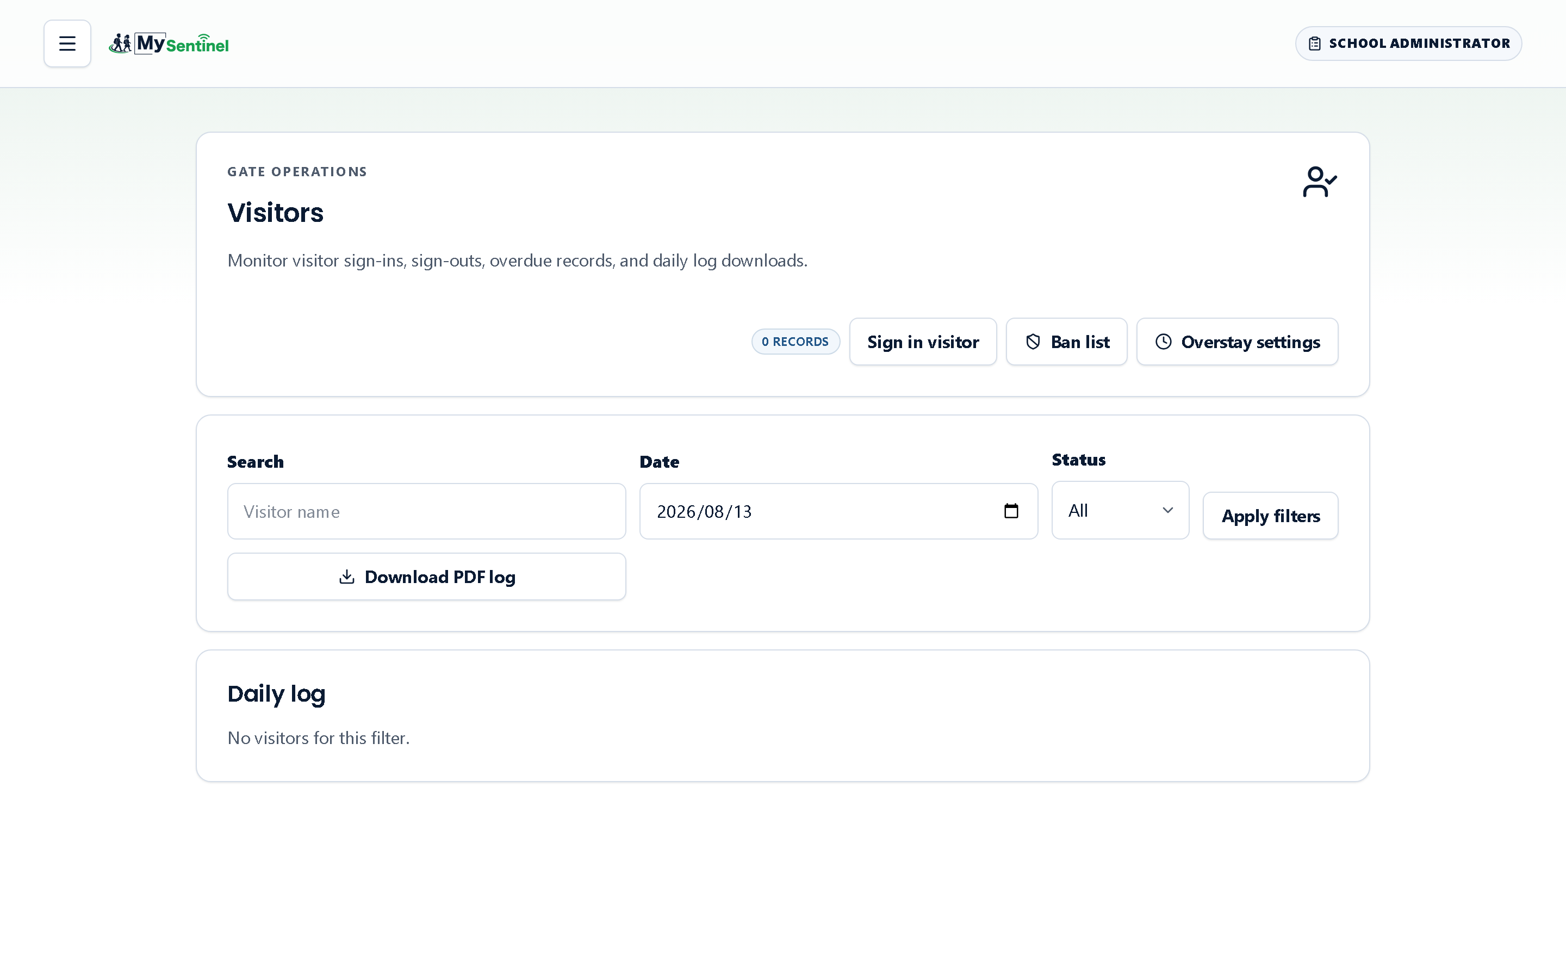The width and height of the screenshot is (1566, 979).
Task: Click the MySentinel logo
Action: [x=168, y=44]
